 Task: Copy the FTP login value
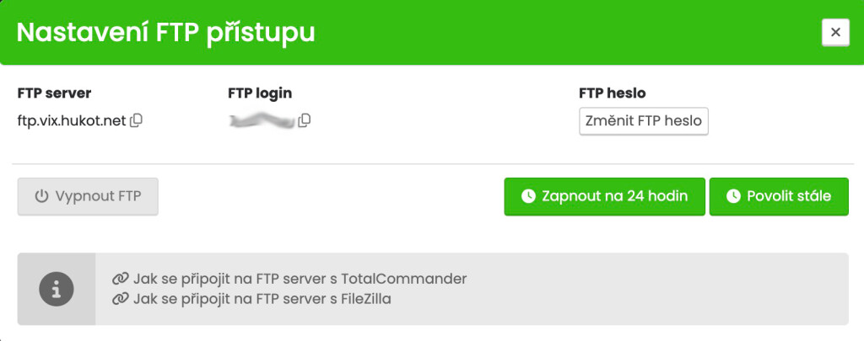tap(305, 121)
